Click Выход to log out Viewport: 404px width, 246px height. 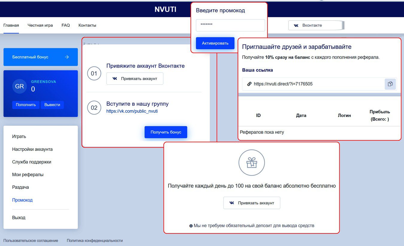coord(19,218)
